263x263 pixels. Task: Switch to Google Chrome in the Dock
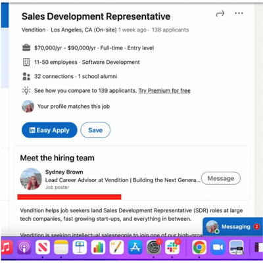199,247
